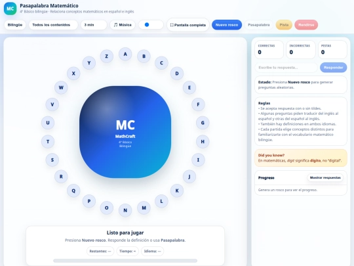Toggle Pantalla completa fullscreen mode

coord(188,25)
